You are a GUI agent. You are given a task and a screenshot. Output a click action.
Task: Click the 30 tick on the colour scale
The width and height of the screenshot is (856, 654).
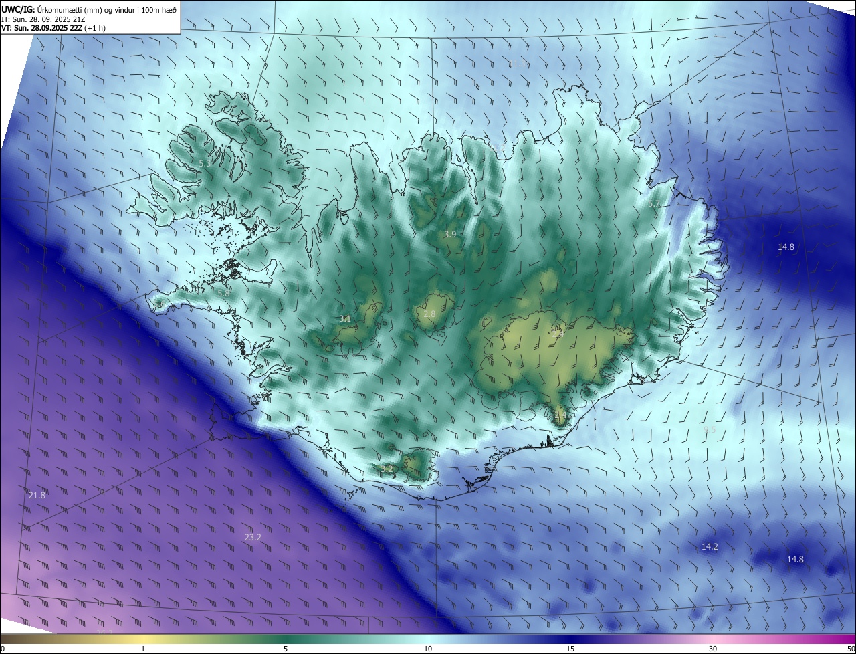713,649
